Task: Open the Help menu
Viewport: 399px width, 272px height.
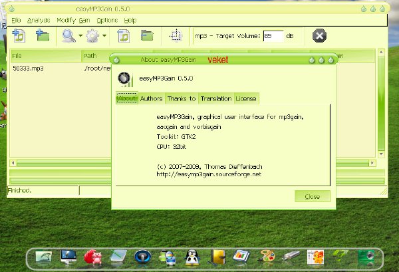Action: point(130,21)
